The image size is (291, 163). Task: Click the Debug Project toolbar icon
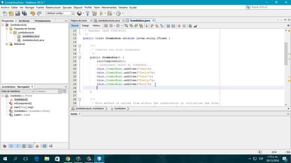point(110,13)
